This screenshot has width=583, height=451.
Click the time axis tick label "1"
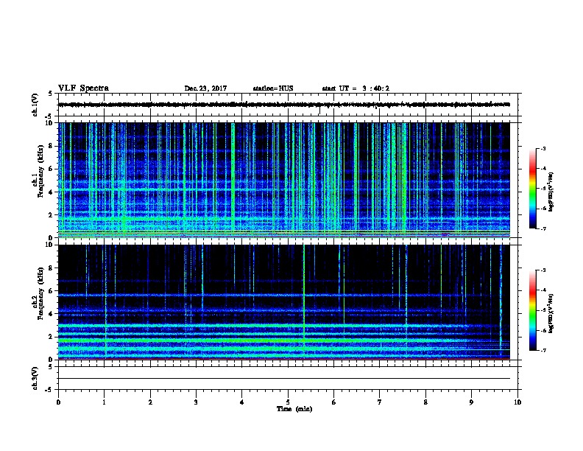pyautogui.click(x=104, y=402)
